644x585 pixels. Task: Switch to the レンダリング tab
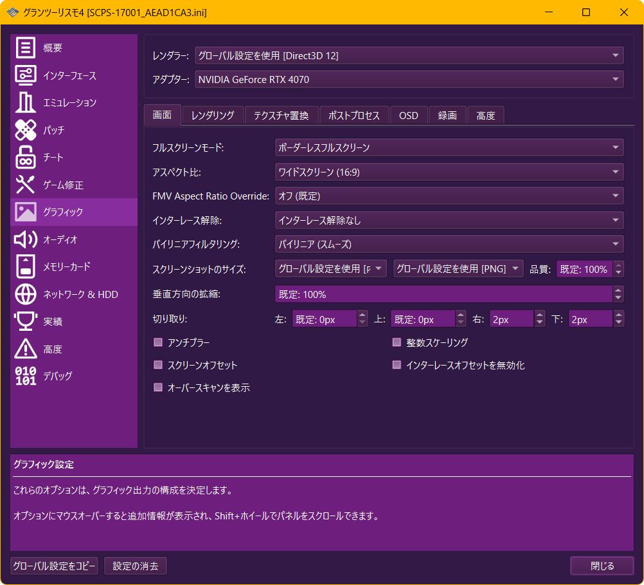213,115
